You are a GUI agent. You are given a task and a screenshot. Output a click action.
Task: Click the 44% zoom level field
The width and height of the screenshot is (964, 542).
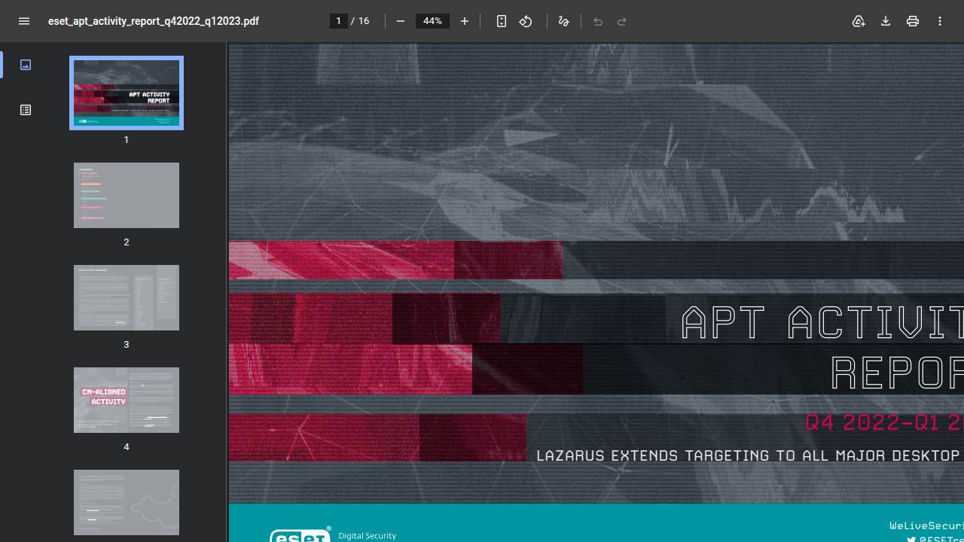click(432, 21)
